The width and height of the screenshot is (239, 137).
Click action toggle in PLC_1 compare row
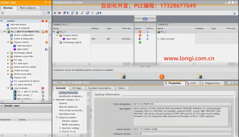pos(147,32)
